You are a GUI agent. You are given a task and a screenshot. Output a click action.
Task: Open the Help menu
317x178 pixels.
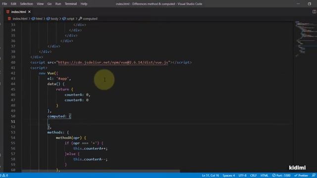[84, 4]
